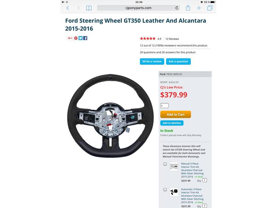Click the Ask a question button

(178, 61)
